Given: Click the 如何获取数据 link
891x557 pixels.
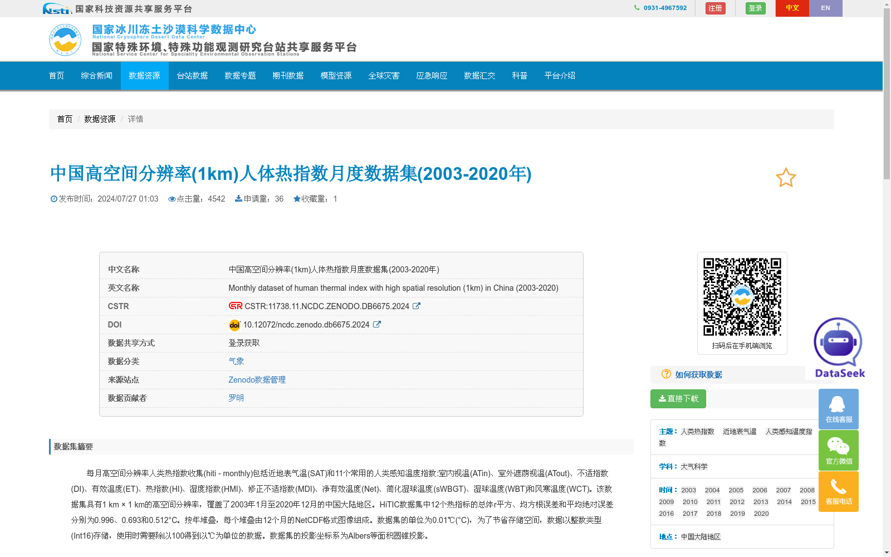Looking at the screenshot, I should 698,375.
